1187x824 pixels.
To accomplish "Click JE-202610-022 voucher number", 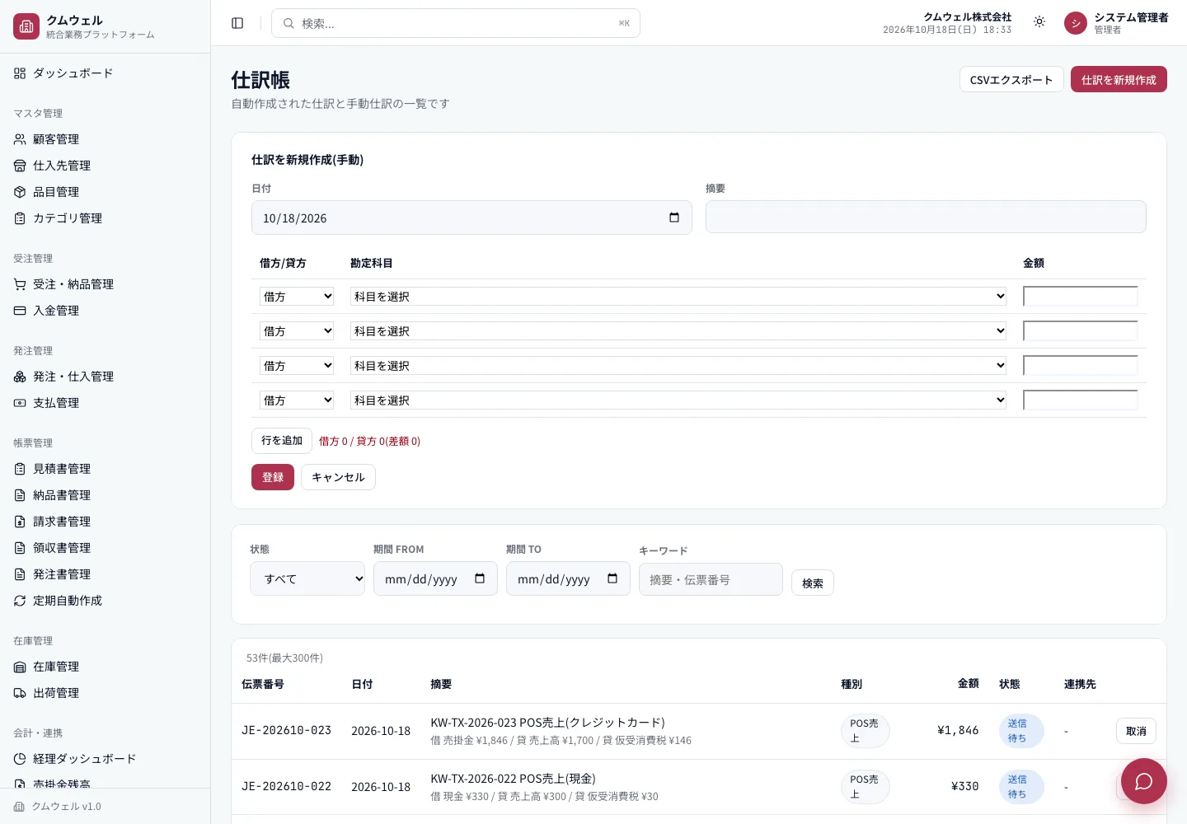I will 286,786.
